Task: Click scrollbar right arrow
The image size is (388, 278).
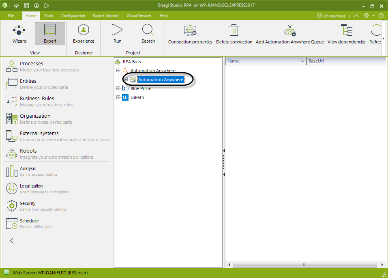Action: [382, 265]
